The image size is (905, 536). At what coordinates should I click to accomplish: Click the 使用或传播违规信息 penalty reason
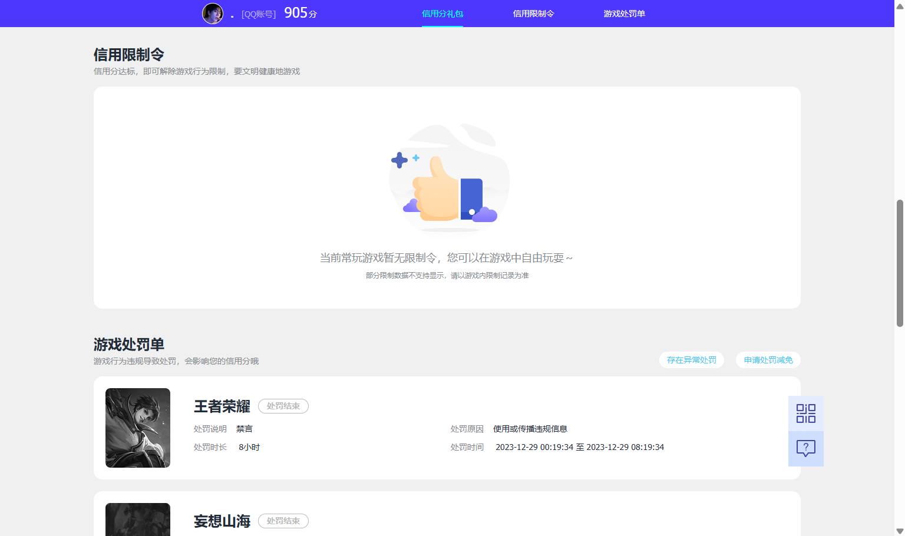[530, 429]
